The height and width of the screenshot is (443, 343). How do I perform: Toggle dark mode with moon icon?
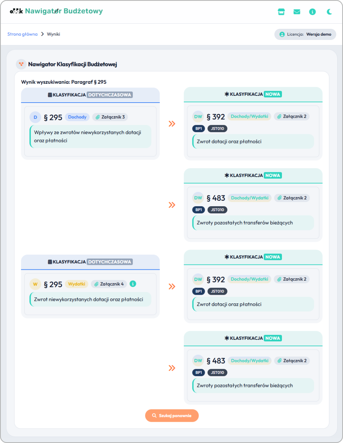[329, 12]
